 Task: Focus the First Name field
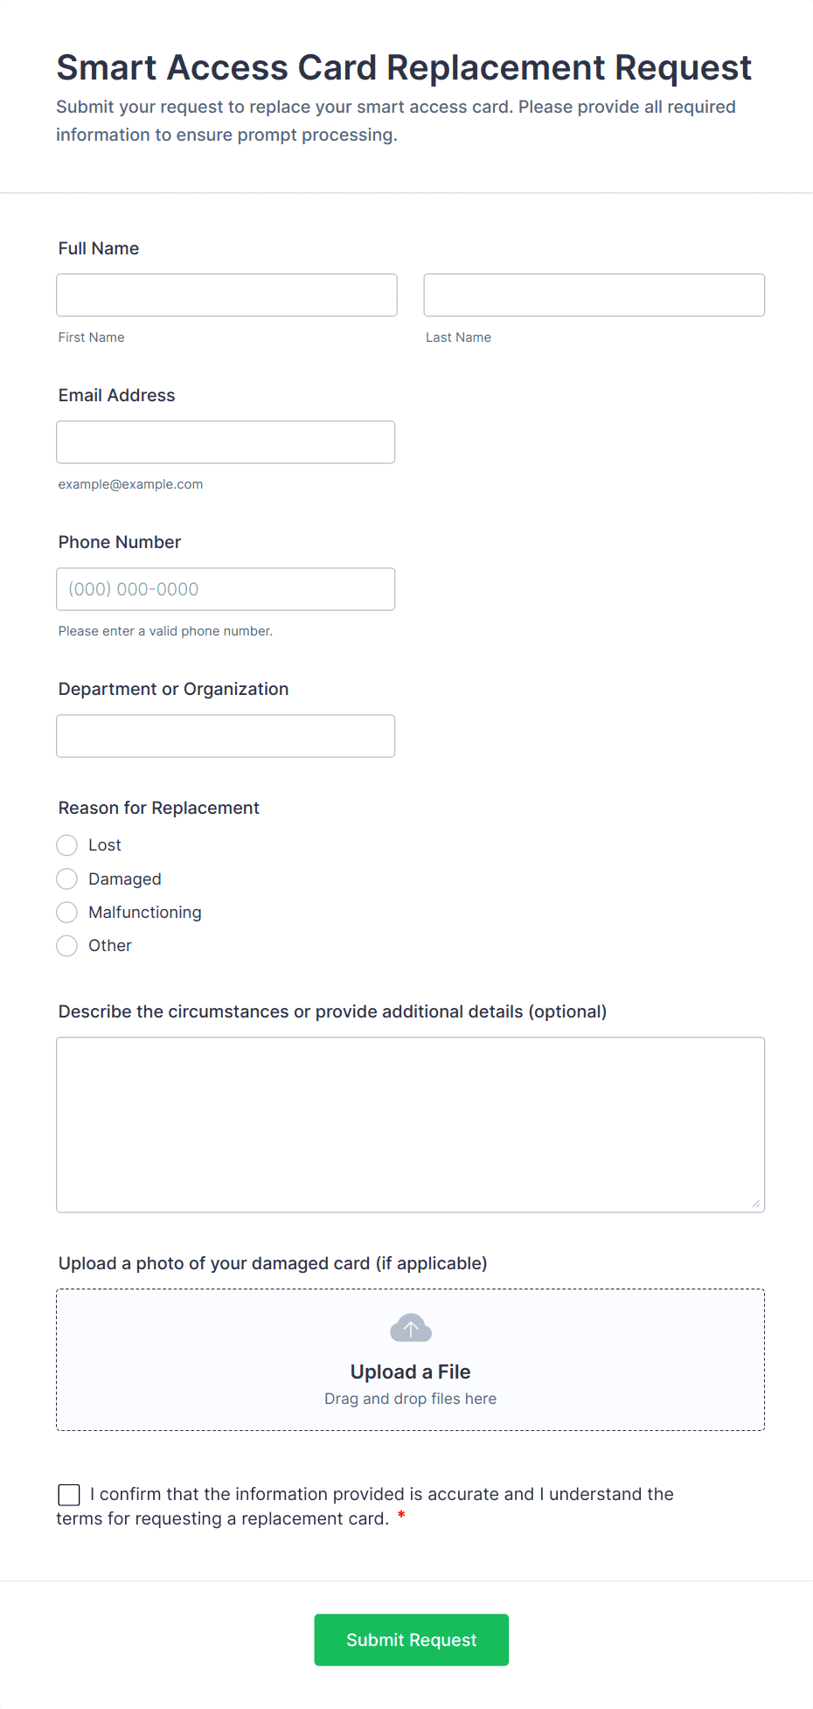tap(226, 295)
